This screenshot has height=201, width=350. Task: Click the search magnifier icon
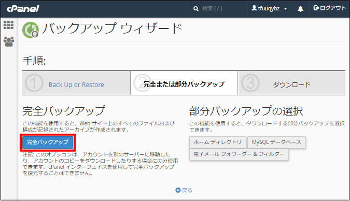(196, 9)
